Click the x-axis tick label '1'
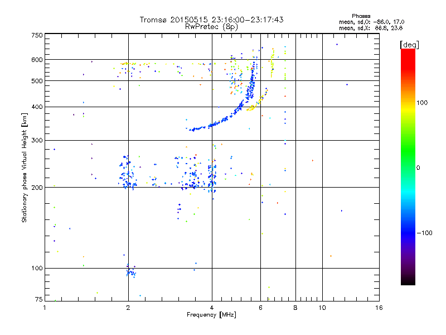 (x=45, y=308)
